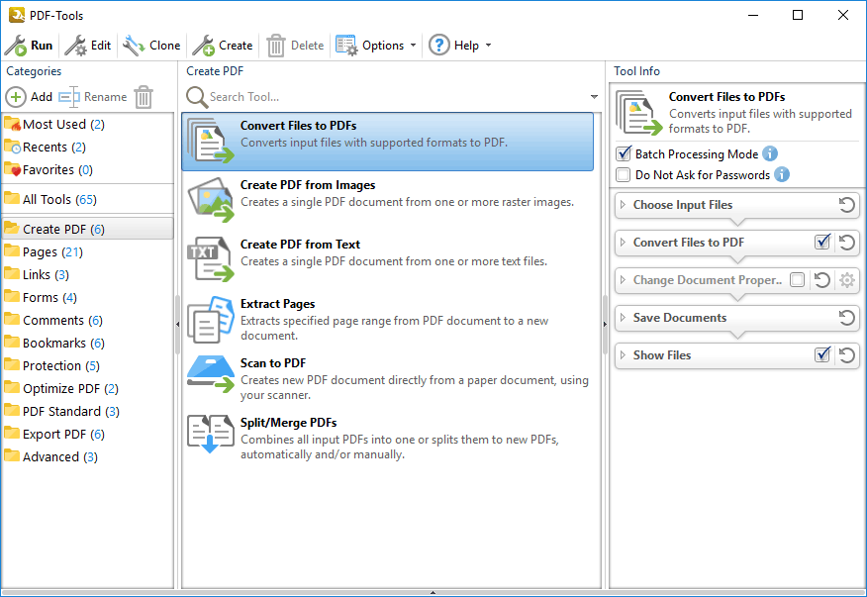The height and width of the screenshot is (597, 867).
Task: Reset the Change Document Properties step
Action: (x=822, y=280)
